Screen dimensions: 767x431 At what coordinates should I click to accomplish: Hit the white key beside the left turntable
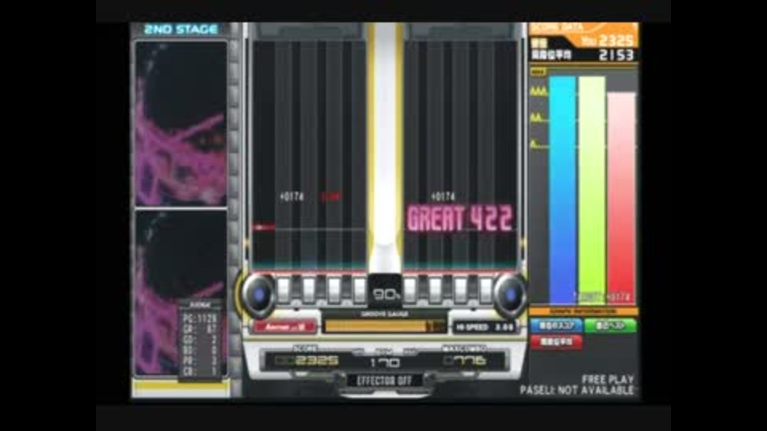pyautogui.click(x=283, y=291)
